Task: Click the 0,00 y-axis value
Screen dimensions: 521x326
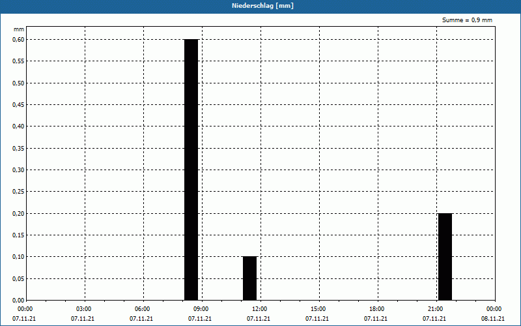Action: tap(18, 301)
